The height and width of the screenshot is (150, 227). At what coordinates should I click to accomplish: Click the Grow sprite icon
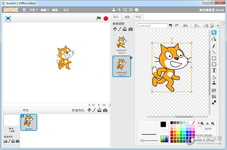(125, 10)
